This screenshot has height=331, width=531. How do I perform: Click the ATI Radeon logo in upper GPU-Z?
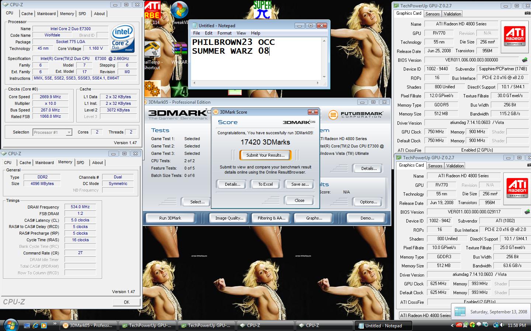tap(514, 36)
